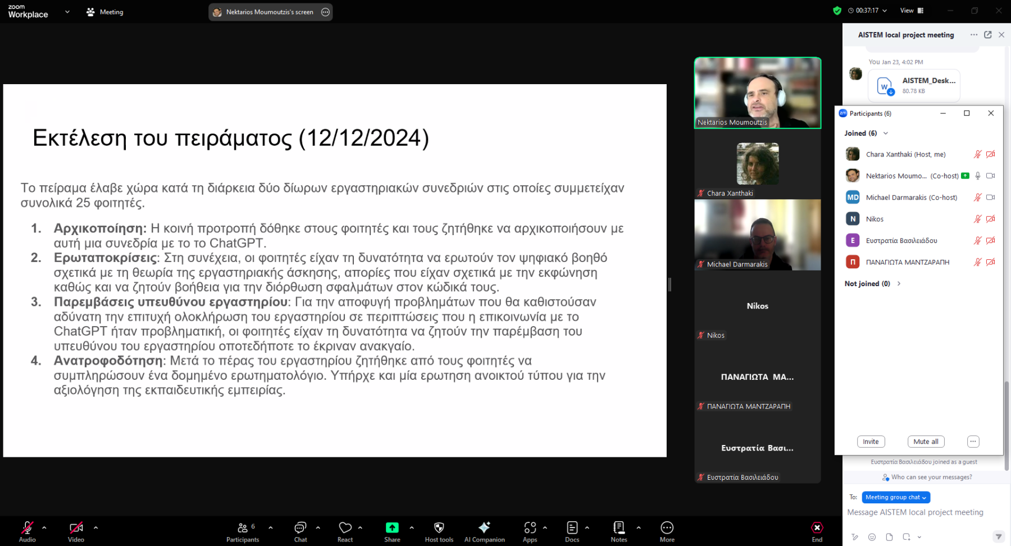The width and height of the screenshot is (1011, 546).
Task: Open the Docs tool
Action: pos(572,531)
